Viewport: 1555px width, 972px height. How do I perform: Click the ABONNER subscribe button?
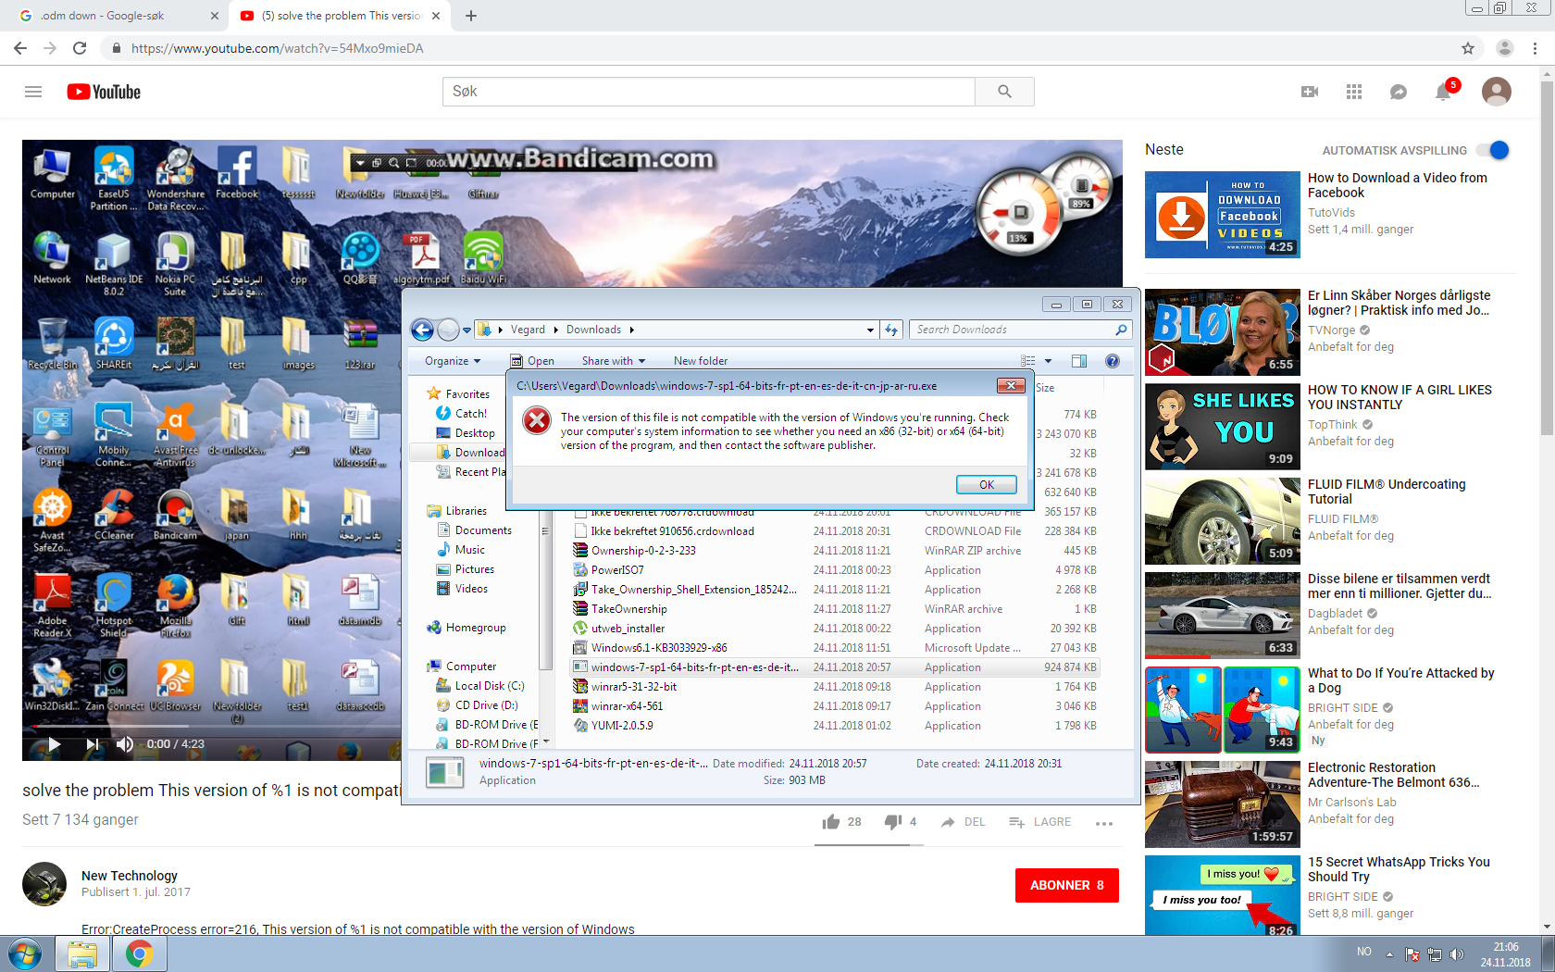[1066, 885]
